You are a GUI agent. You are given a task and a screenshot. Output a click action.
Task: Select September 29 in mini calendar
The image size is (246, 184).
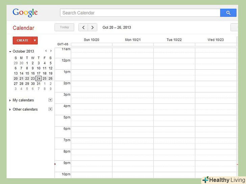pos(16,63)
